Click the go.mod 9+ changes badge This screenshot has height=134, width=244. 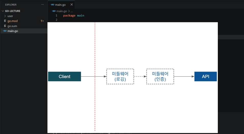[42, 21]
